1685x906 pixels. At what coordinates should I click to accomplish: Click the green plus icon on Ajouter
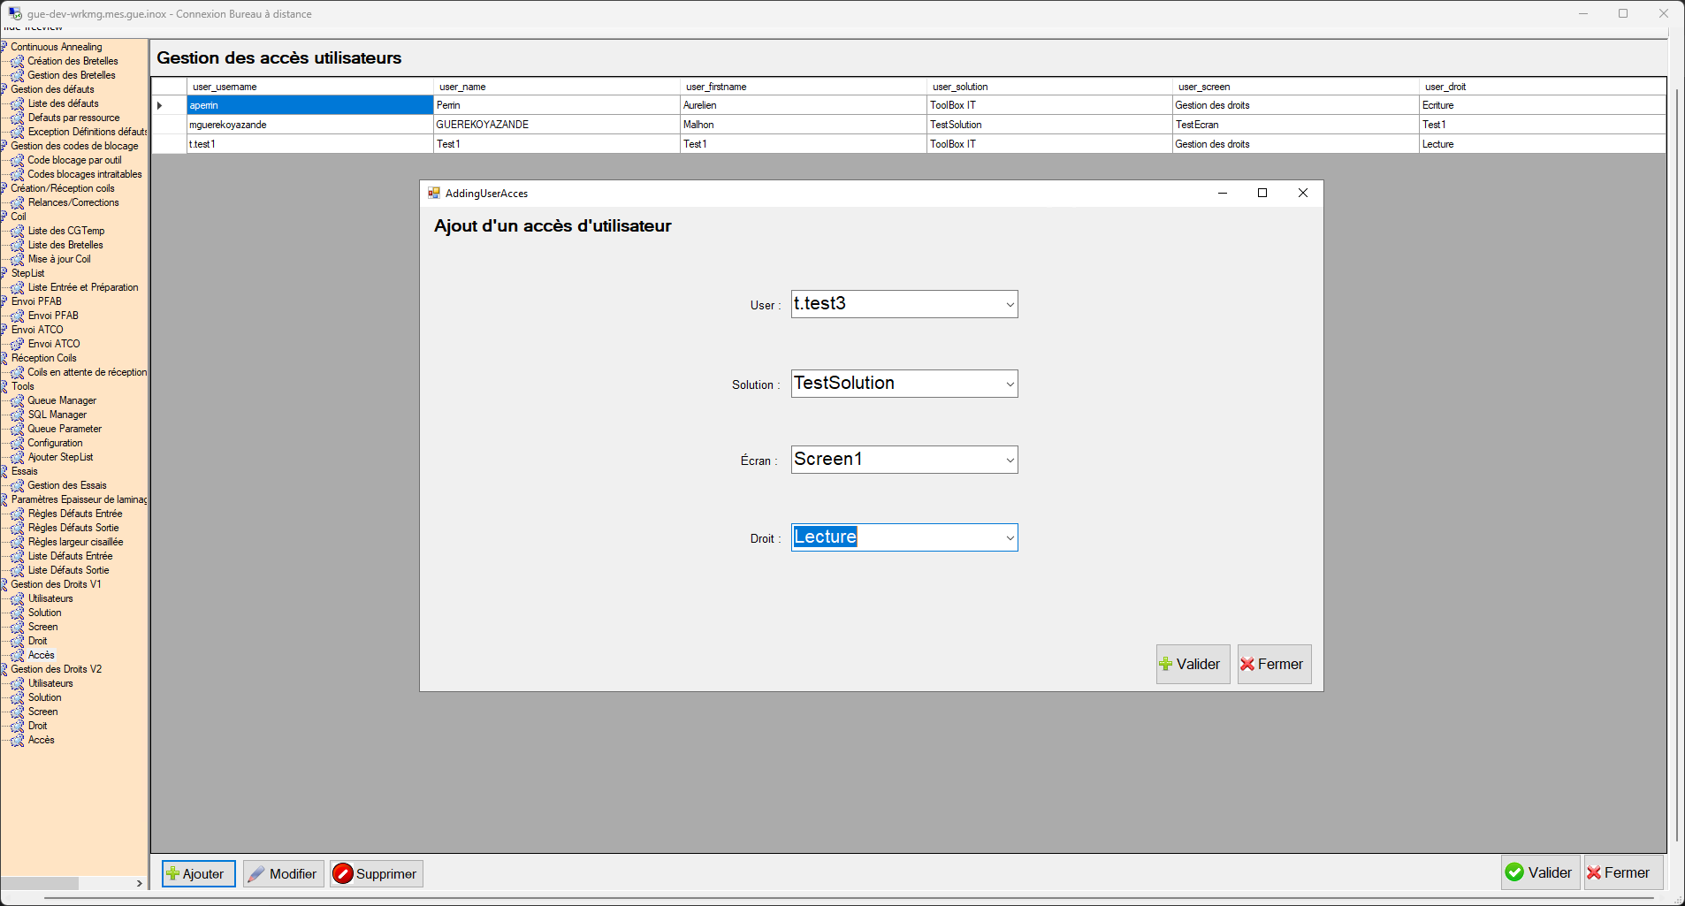click(173, 874)
